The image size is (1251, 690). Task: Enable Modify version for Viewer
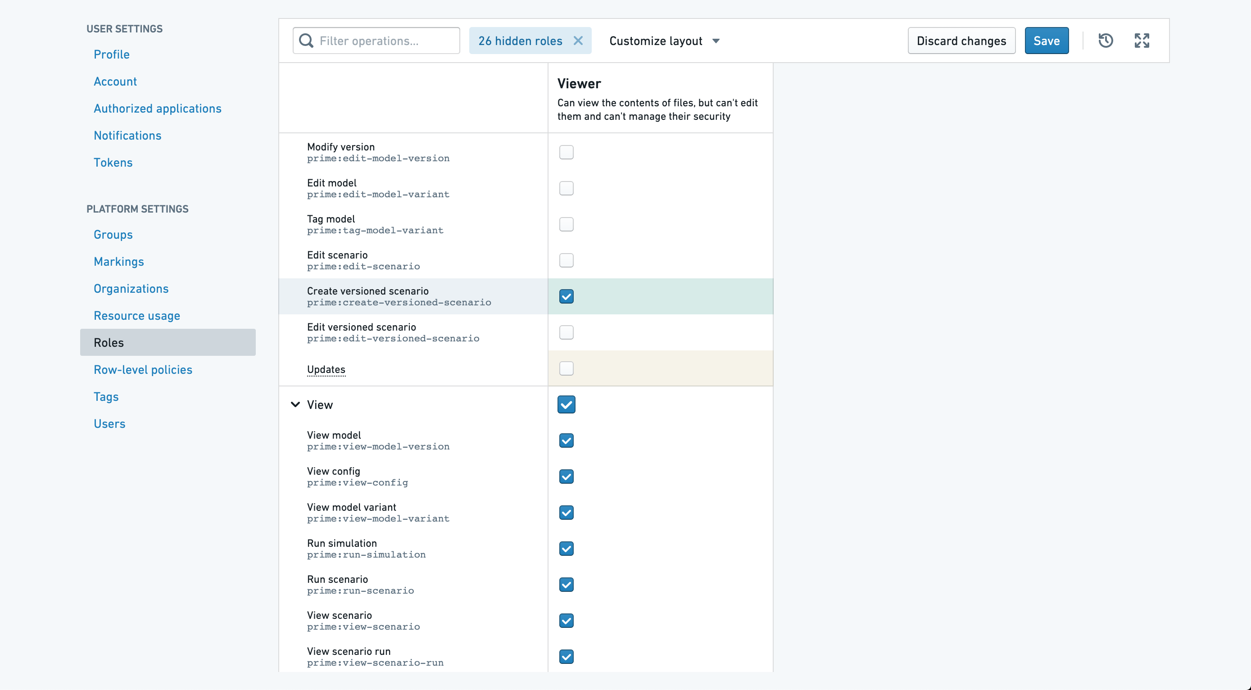click(x=566, y=153)
